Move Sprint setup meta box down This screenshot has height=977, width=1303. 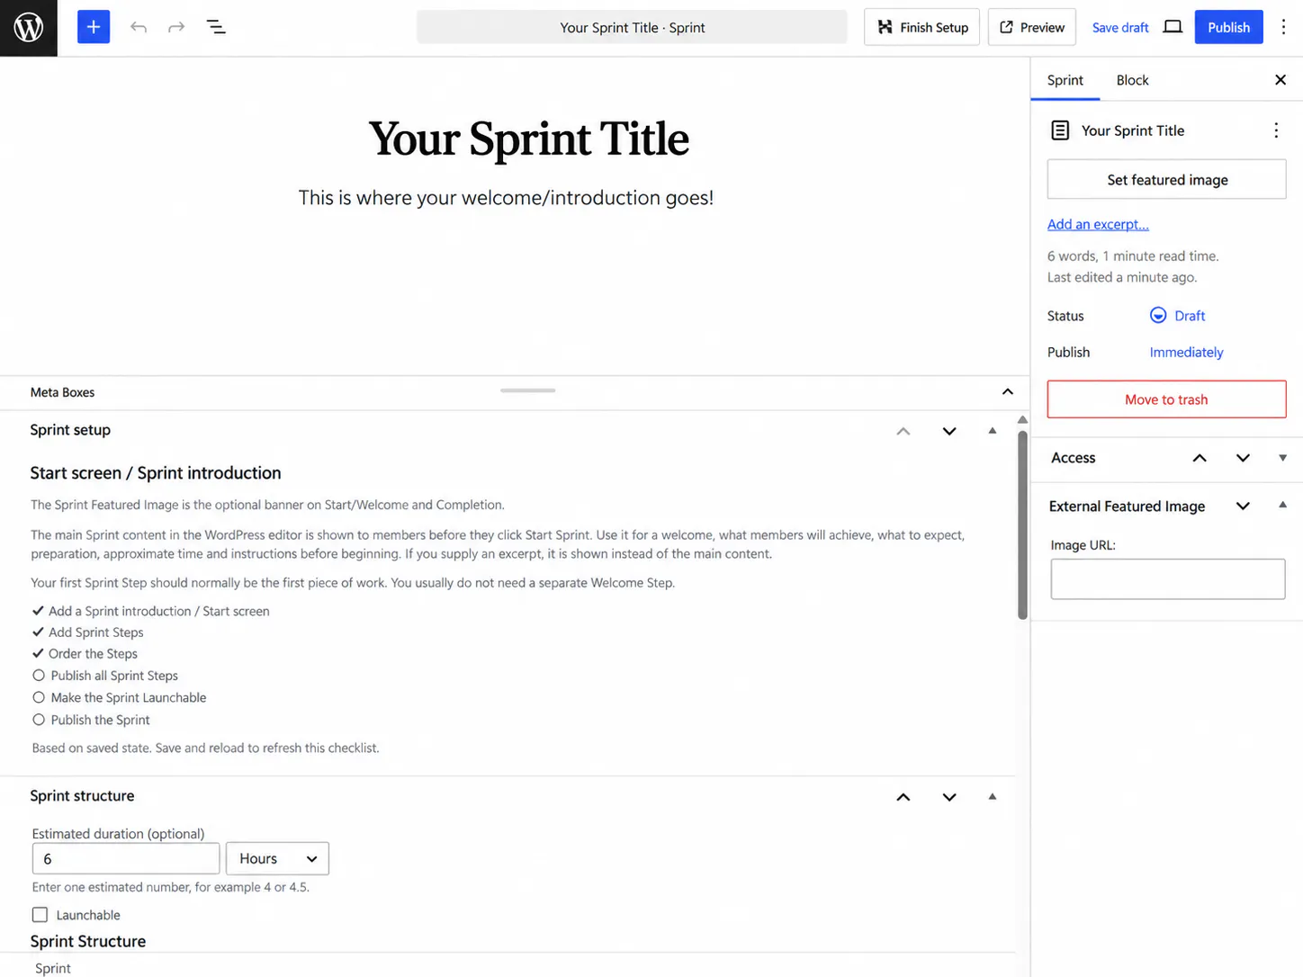point(949,431)
